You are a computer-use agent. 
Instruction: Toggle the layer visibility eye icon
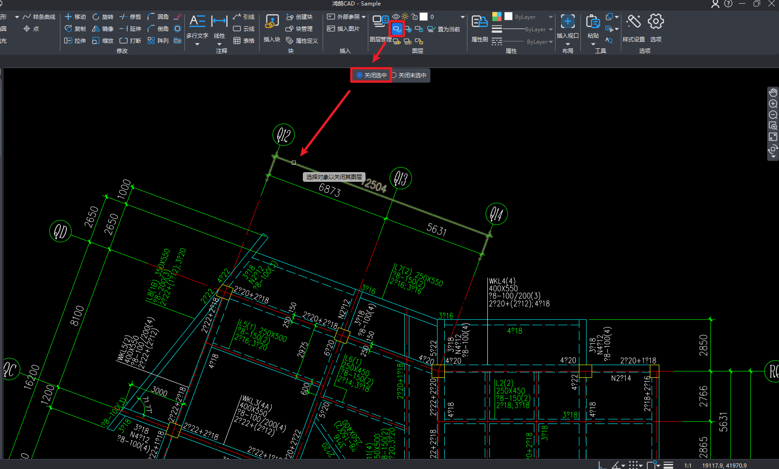point(396,17)
